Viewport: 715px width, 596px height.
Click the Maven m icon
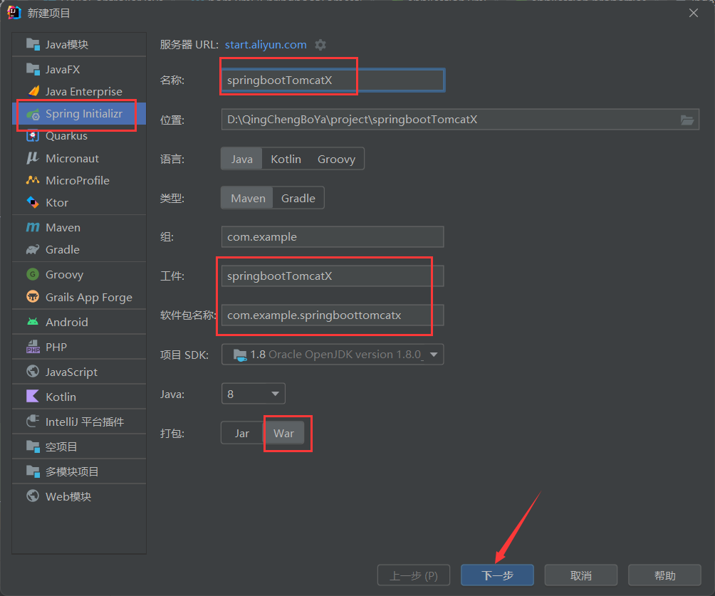[x=33, y=227]
